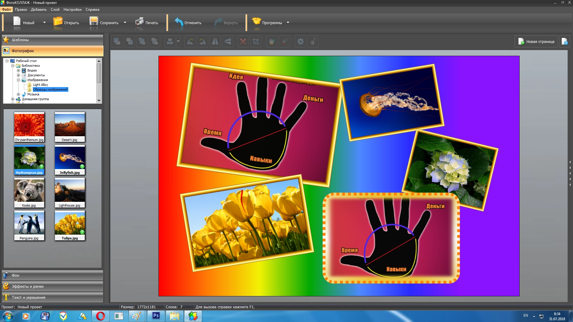This screenshot has height=322, width=573.
Task: Select the Koala.jpg thumbnail
Action: tap(29, 193)
